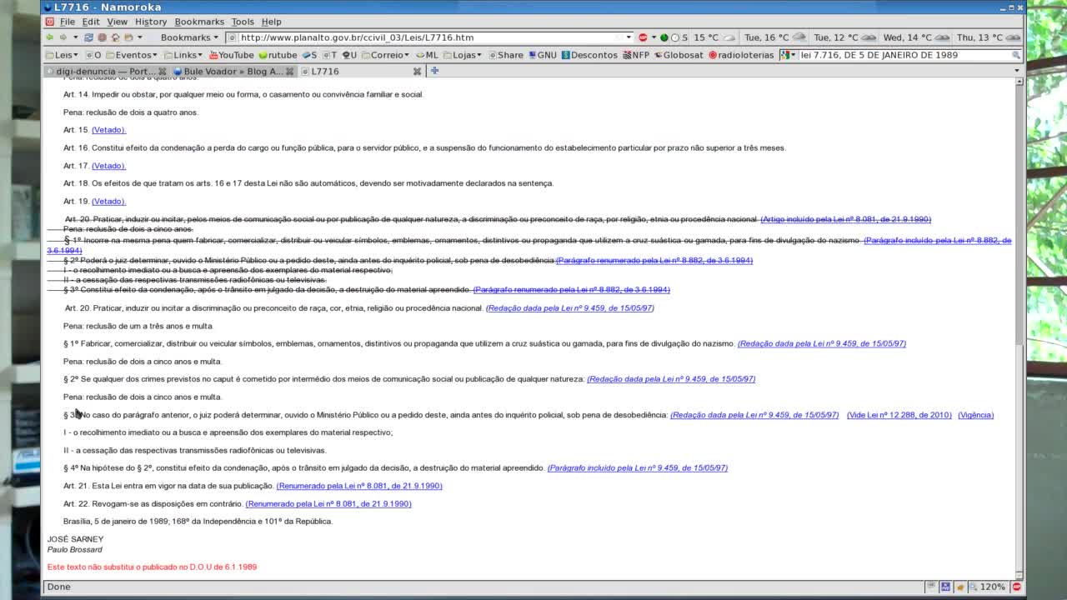Open the NFP bookmark
The image size is (1067, 600).
[x=636, y=55]
